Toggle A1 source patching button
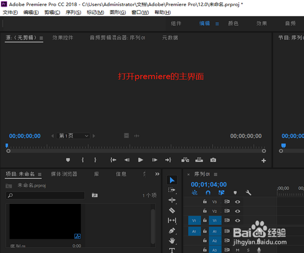The image size is (304, 253). [195, 231]
